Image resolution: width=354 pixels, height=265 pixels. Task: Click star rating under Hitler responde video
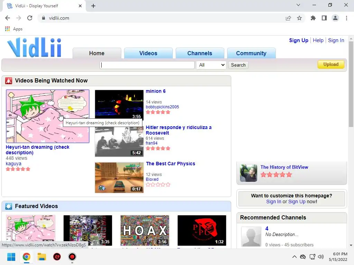(x=158, y=148)
